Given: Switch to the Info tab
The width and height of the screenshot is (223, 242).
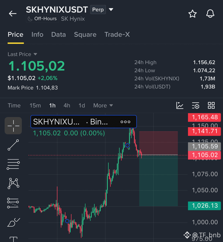Looking at the screenshot, I should tap(37, 34).
